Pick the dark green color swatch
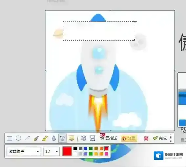The image size is (186, 167). pos(91,149)
